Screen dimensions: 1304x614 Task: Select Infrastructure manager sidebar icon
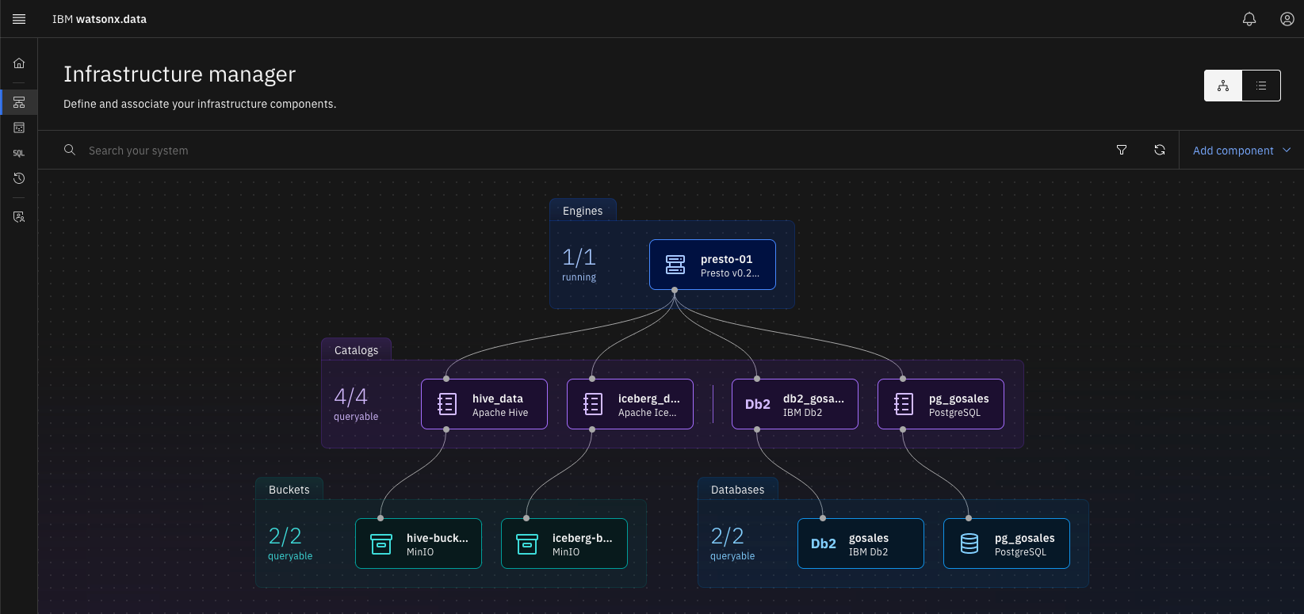(19, 102)
